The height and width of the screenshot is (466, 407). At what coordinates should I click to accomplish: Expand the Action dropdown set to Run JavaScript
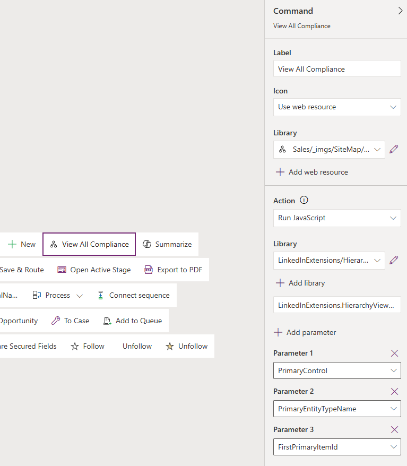pos(337,218)
